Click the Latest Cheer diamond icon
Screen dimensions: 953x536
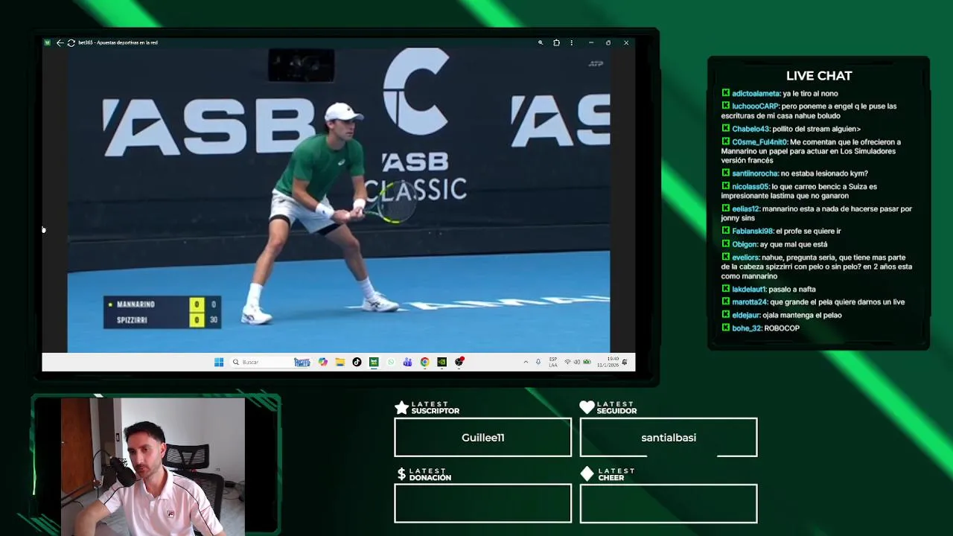tap(587, 473)
